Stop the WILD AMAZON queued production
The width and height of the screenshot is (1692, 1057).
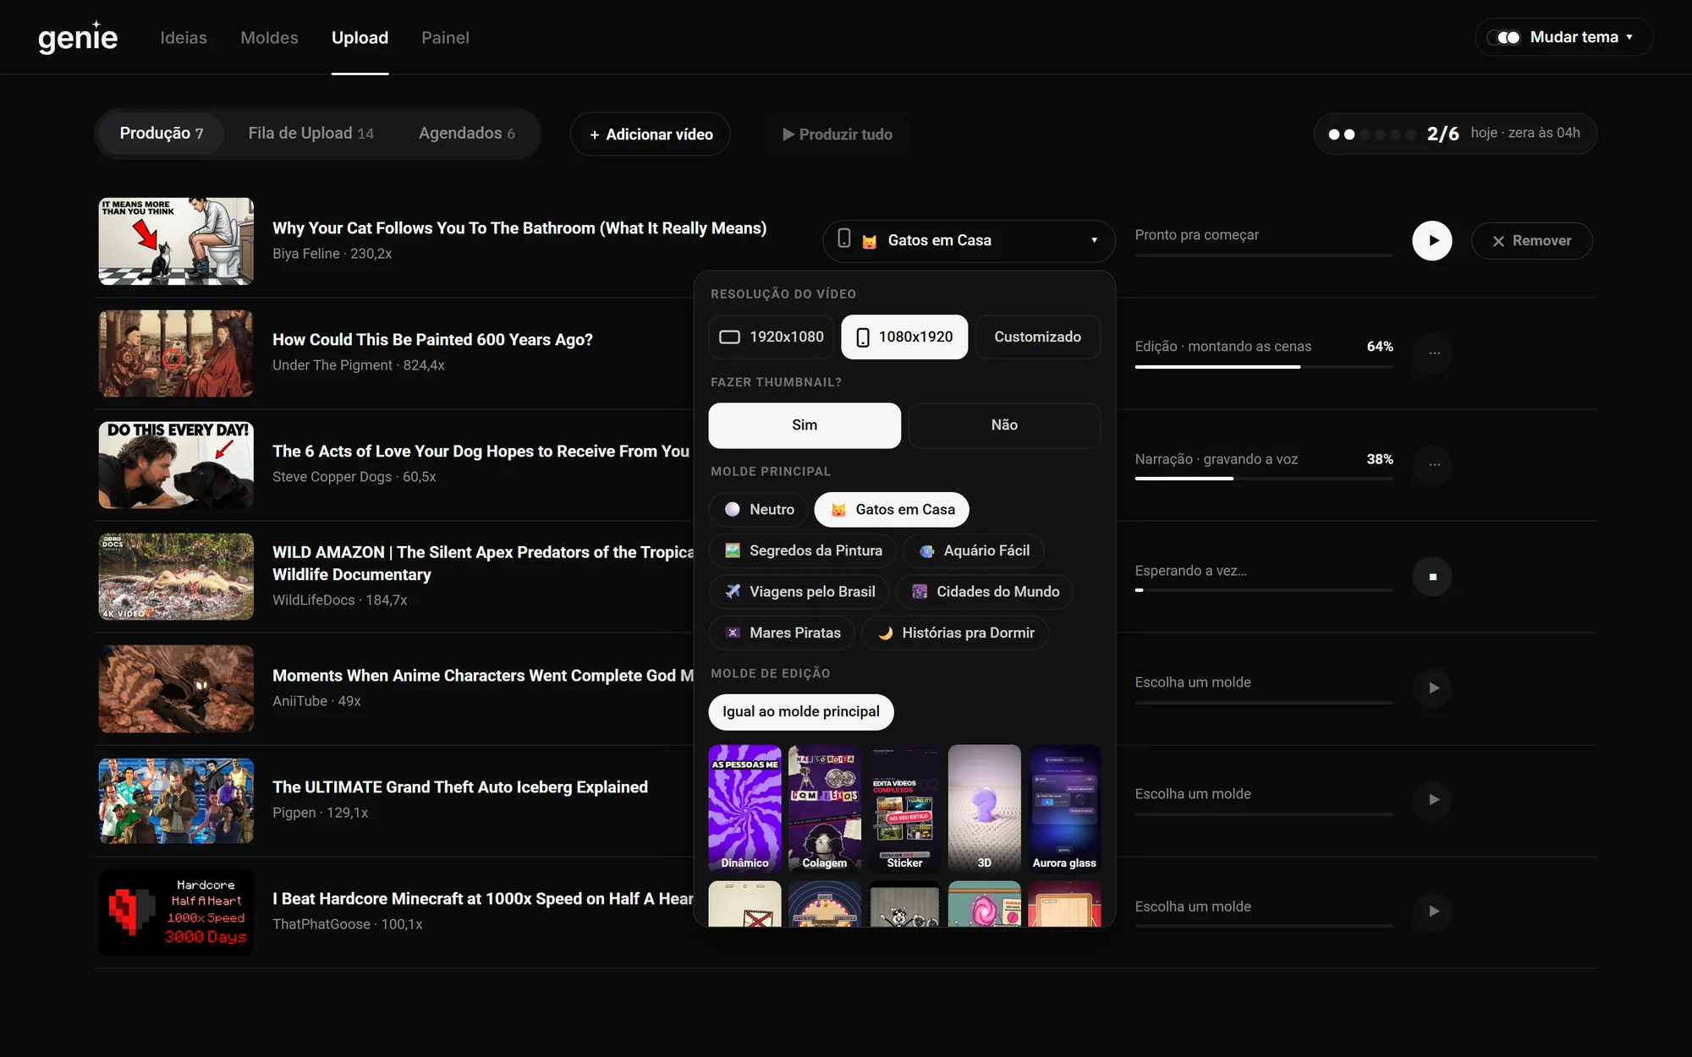1432,577
